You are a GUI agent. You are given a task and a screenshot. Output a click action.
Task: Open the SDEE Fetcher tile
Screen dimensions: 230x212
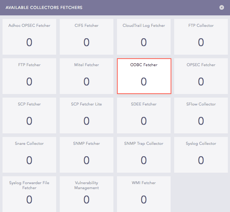[144, 115]
